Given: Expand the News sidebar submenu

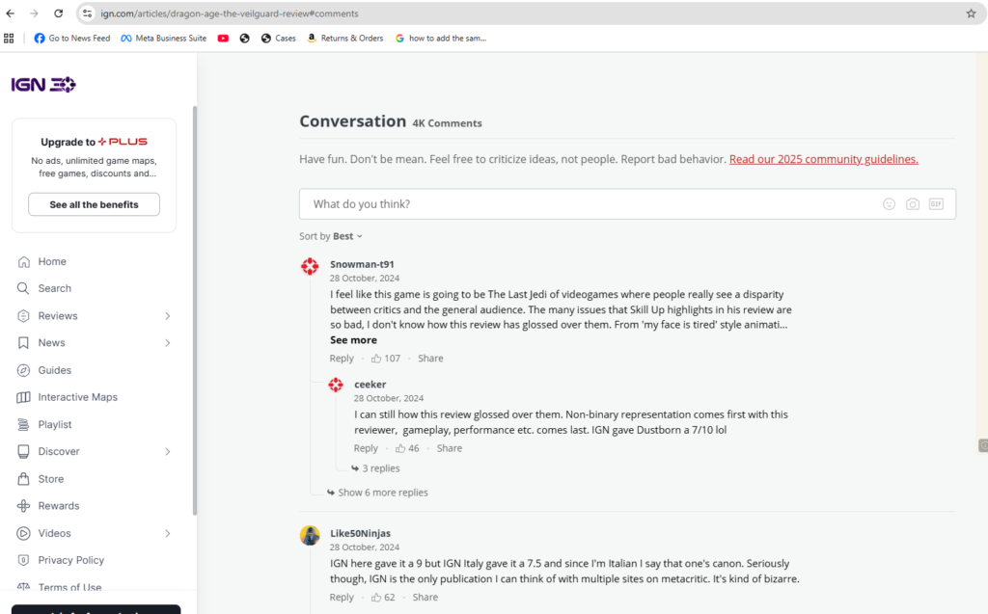Looking at the screenshot, I should tap(167, 343).
